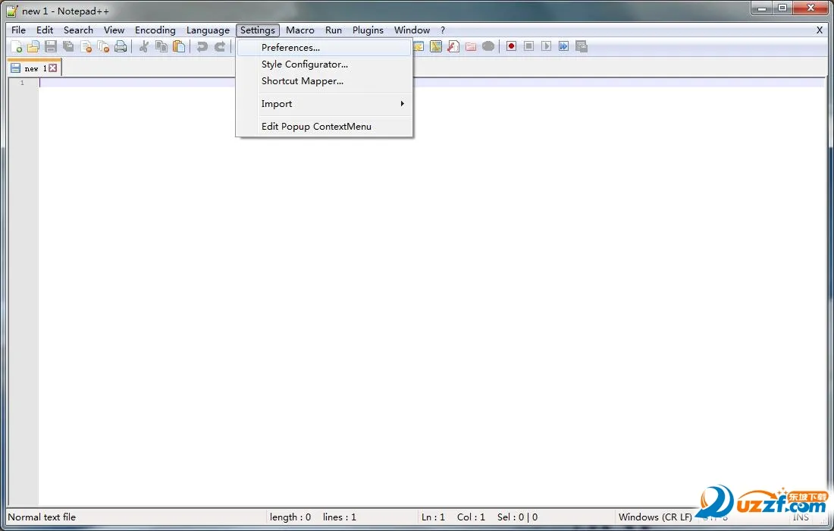Open the Folder as Workspace icon
The width and height of the screenshot is (834, 531).
tap(471, 47)
